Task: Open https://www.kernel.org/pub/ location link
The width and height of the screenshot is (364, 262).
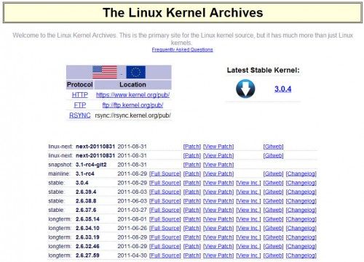Action: (x=132, y=95)
